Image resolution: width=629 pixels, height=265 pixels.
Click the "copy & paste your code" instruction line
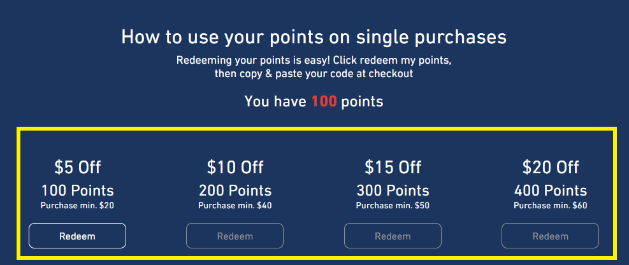(x=314, y=74)
